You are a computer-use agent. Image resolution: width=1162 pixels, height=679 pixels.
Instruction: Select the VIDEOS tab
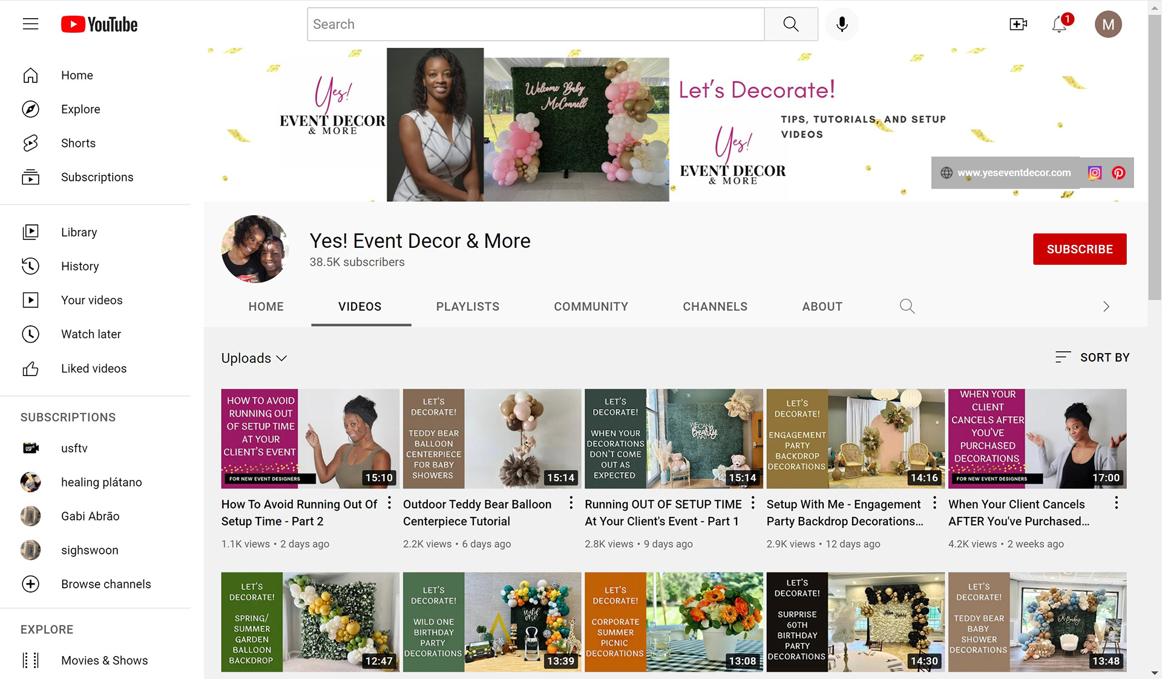click(x=360, y=307)
